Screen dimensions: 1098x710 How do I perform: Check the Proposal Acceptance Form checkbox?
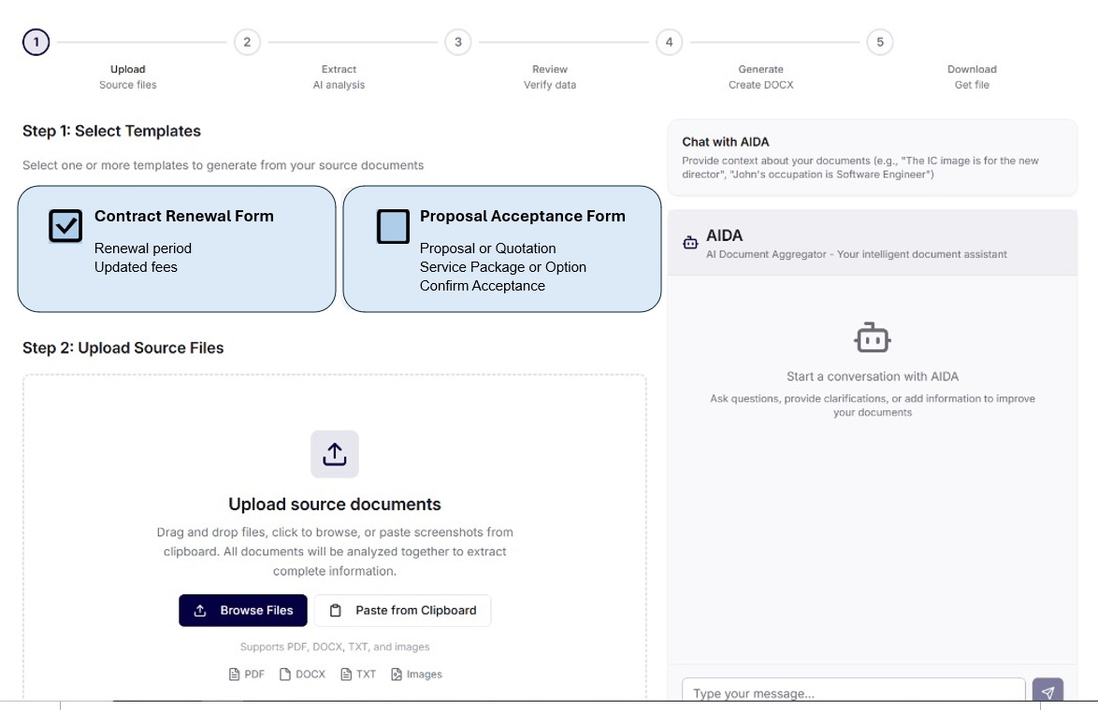(x=393, y=226)
